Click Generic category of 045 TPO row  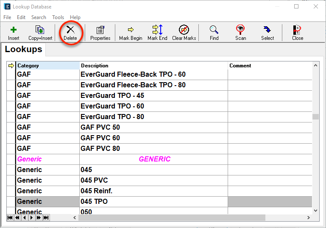(48, 202)
